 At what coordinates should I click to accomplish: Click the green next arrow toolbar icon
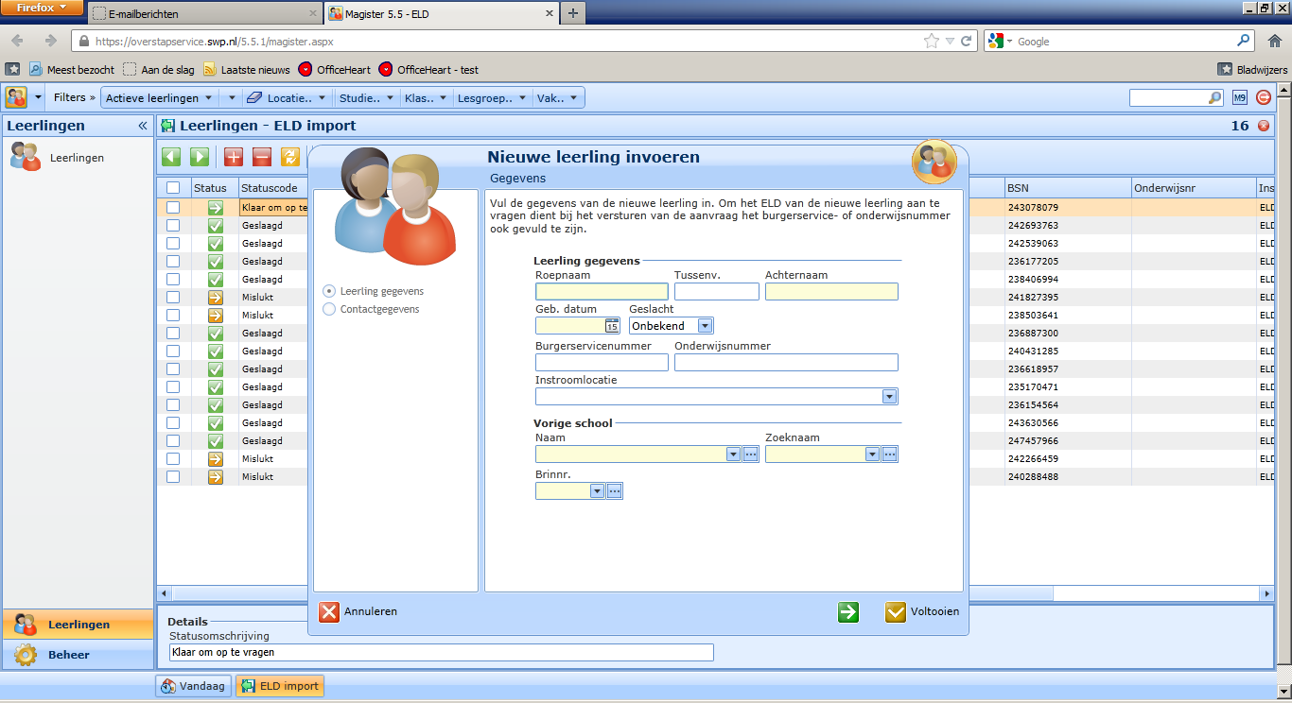[x=200, y=157]
